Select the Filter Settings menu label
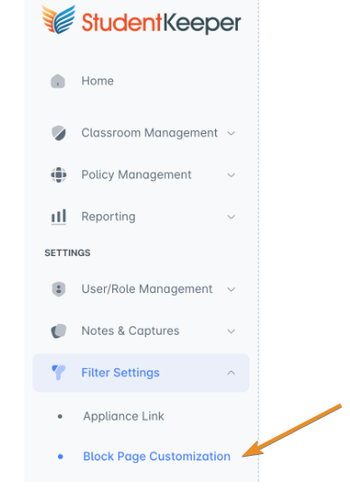The height and width of the screenshot is (493, 350). [120, 373]
